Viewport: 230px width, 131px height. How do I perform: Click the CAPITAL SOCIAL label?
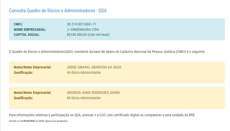[x=27, y=35]
